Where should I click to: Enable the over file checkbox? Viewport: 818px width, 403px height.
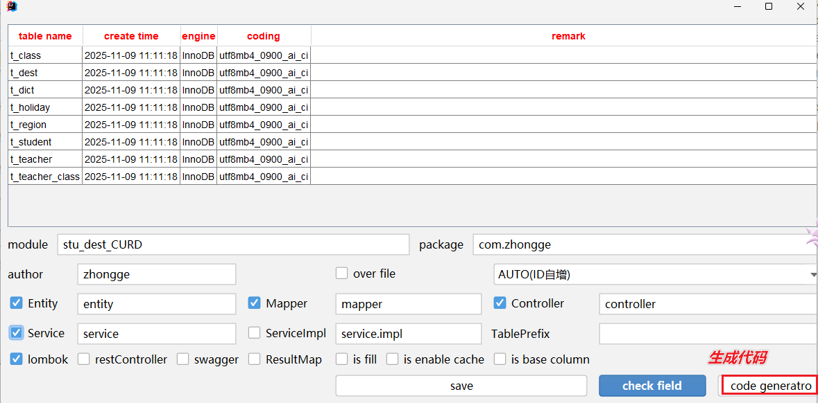point(341,274)
